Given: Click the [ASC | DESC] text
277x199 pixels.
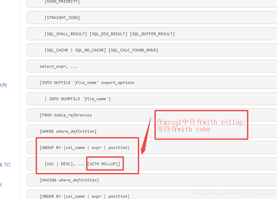Looking at the screenshot, I should (x=58, y=164).
